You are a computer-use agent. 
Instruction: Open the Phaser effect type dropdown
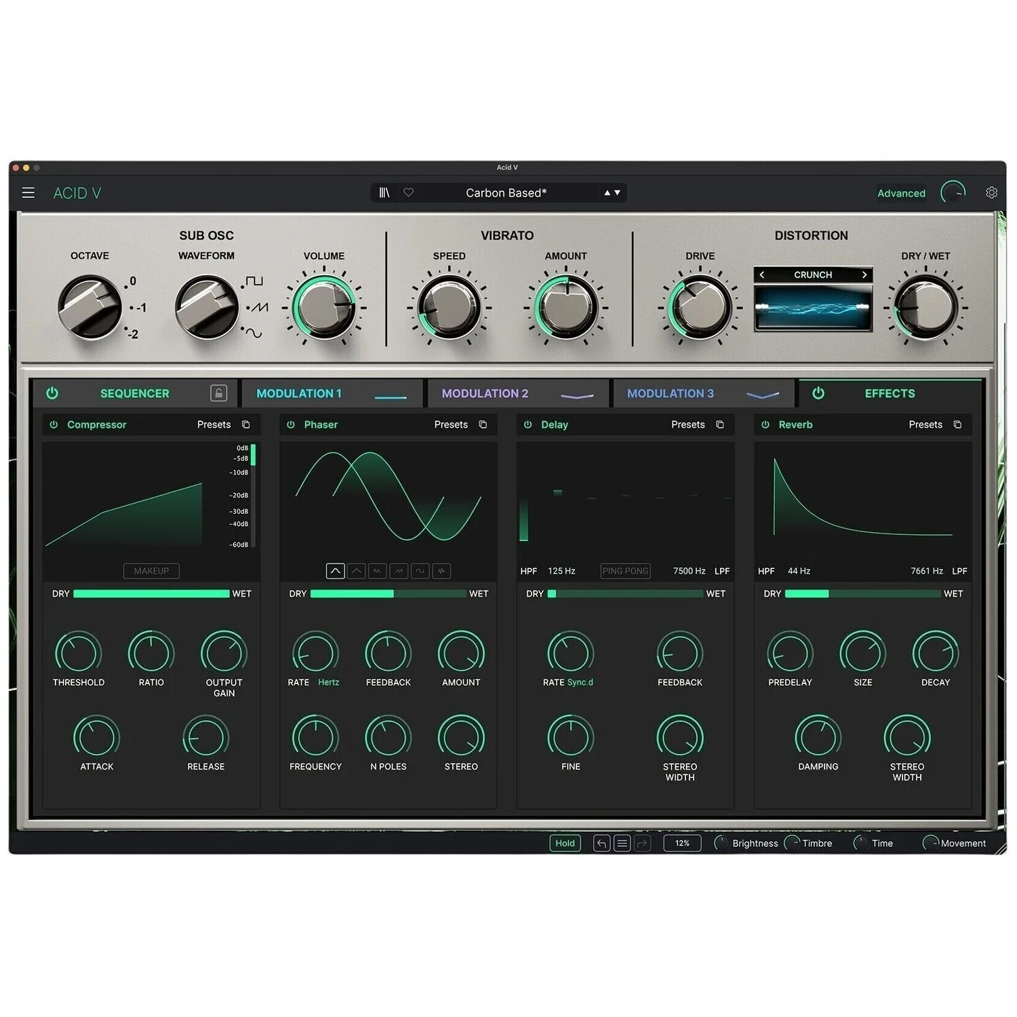[321, 425]
